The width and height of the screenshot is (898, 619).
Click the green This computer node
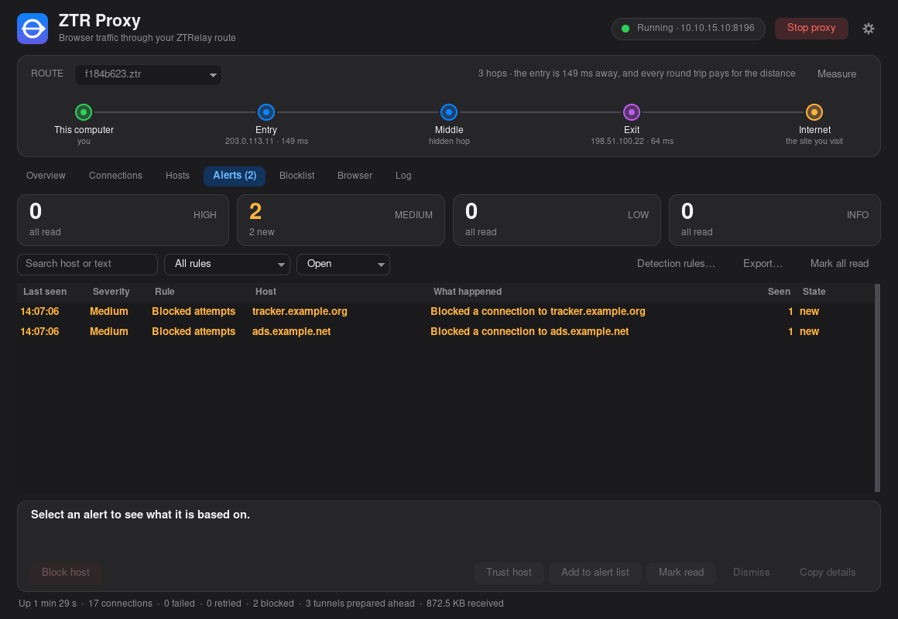coord(84,112)
